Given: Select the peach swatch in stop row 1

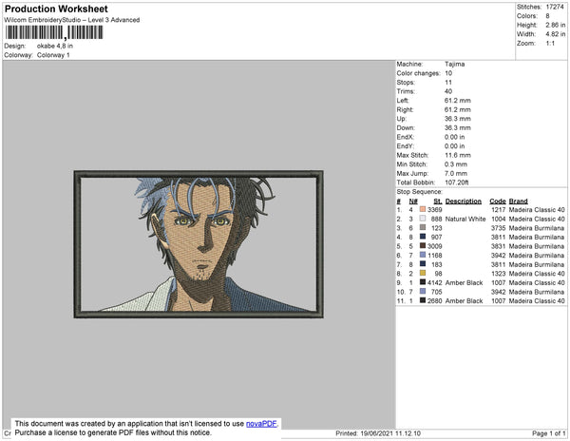Looking at the screenshot, I should tap(423, 209).
